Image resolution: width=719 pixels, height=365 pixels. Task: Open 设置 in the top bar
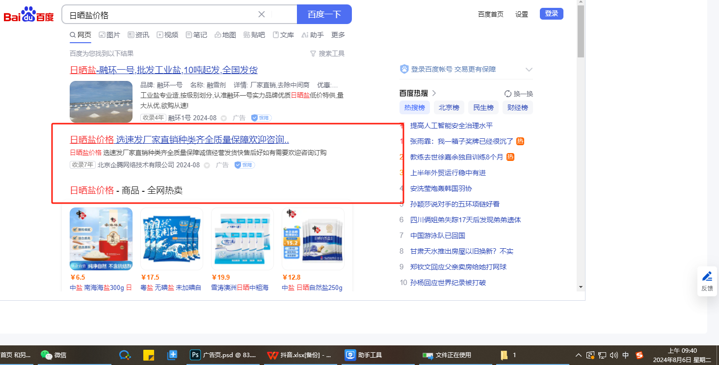tap(522, 14)
